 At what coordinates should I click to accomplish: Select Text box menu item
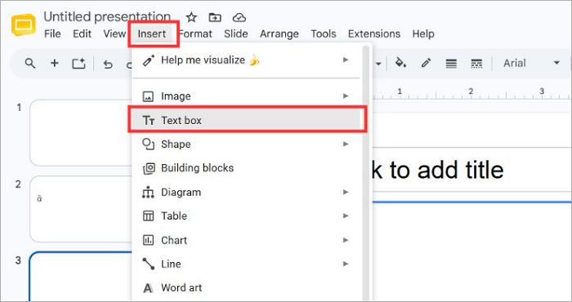(x=246, y=120)
